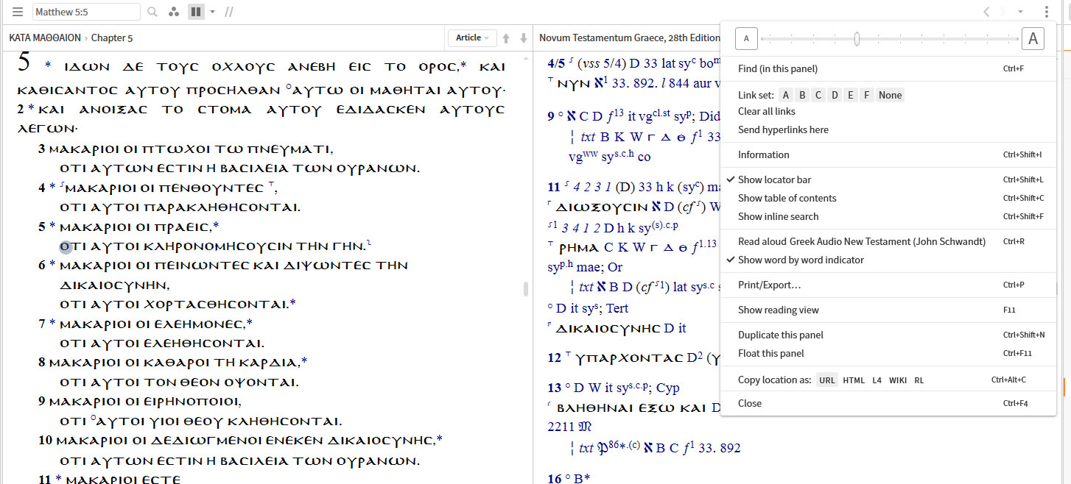Click the left panel scrollbar thumb
Screen dimensions: 1071x484
[526, 289]
